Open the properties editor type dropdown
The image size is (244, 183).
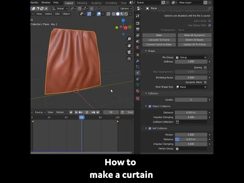140,8
